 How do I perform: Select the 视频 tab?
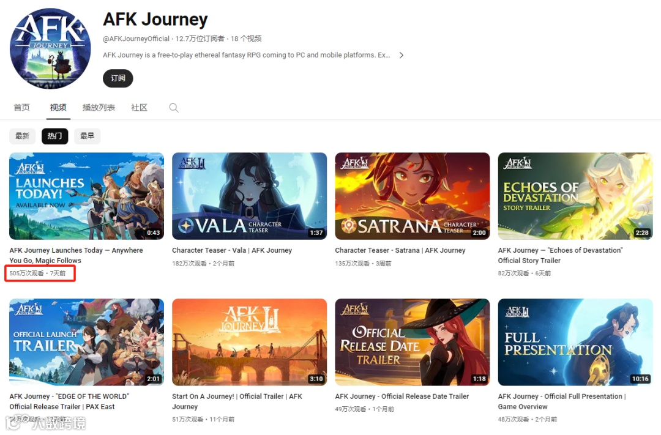coord(58,108)
